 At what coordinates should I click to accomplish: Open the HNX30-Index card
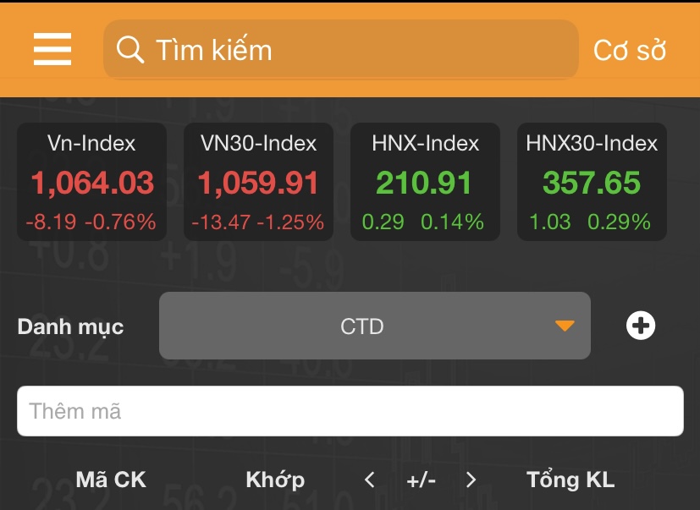click(592, 182)
